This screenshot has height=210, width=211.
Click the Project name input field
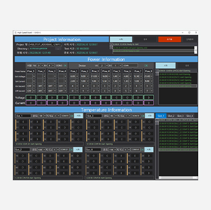coord(45,44)
